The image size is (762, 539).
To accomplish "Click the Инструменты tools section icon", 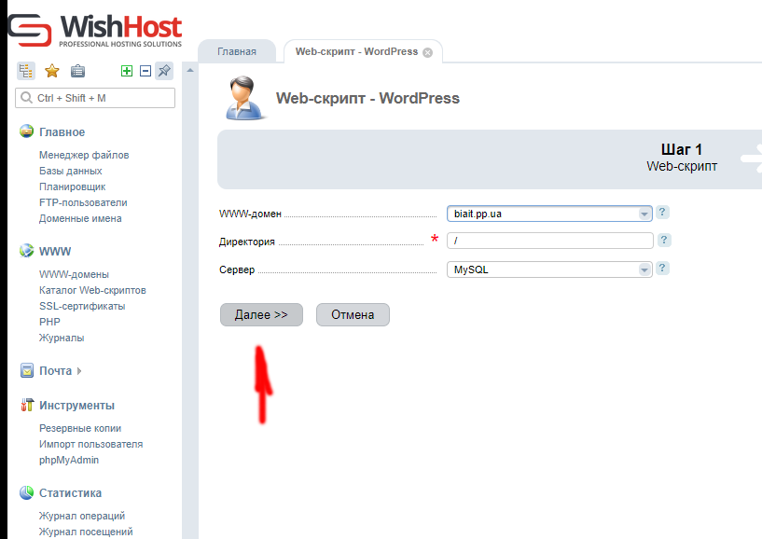I will [27, 405].
